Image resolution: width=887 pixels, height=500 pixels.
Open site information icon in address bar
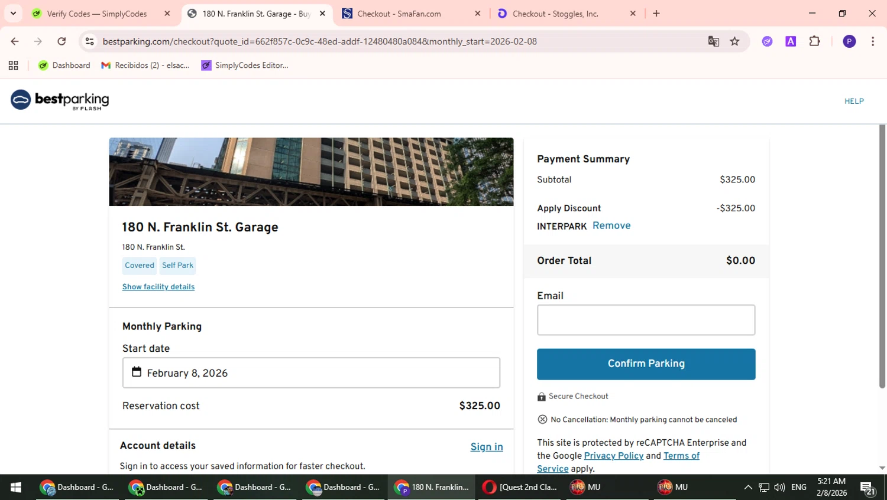click(90, 41)
